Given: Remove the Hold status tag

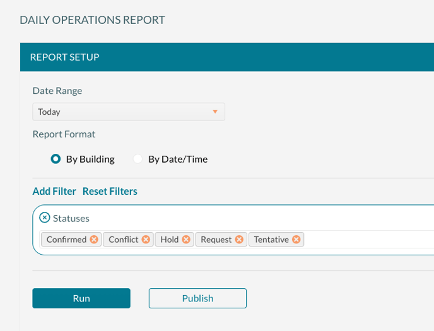Looking at the screenshot, I should pyautogui.click(x=186, y=240).
